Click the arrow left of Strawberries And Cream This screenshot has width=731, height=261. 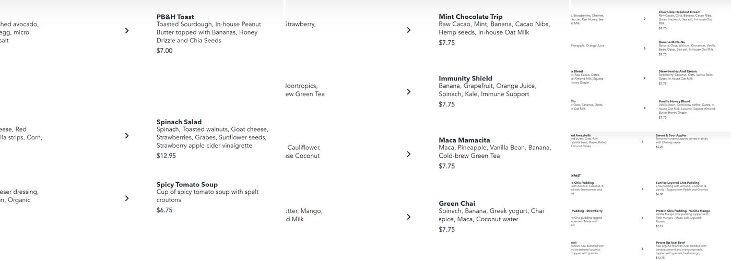coord(644,78)
